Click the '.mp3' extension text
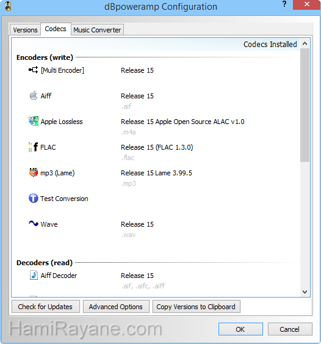This screenshot has height=344, width=321. point(129,183)
